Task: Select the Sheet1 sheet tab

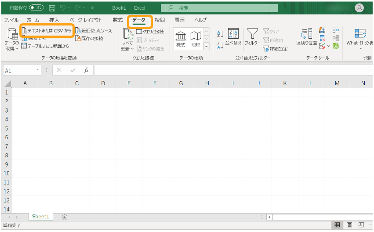Action: (40, 217)
